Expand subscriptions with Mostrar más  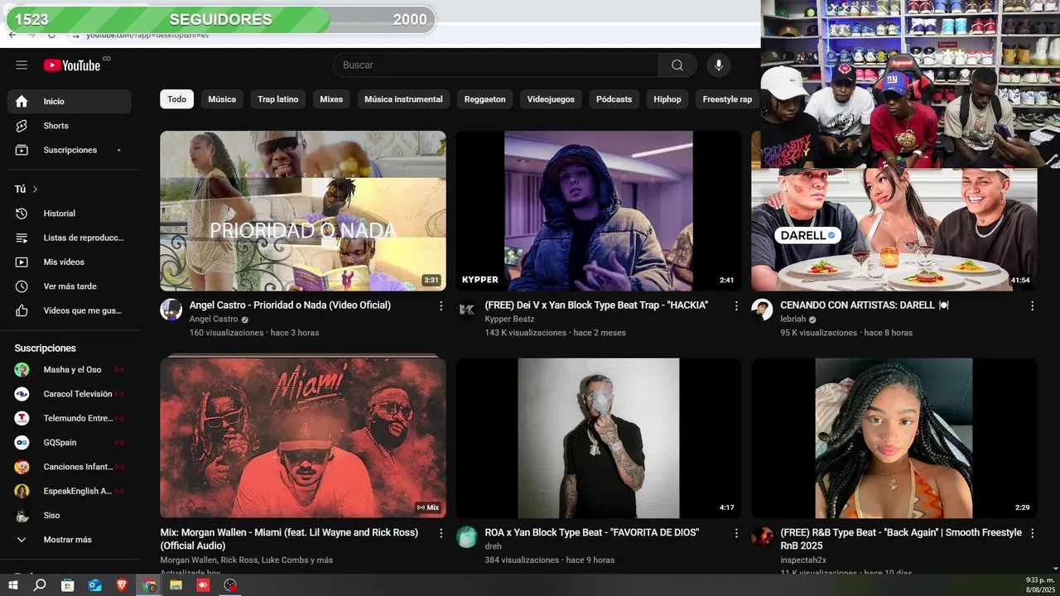pos(70,540)
